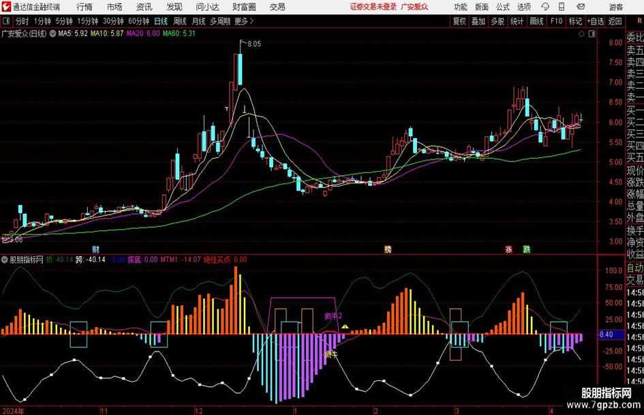The image size is (644, 415).
Task: Switch to 60分钟 chart period
Action: coord(138,21)
